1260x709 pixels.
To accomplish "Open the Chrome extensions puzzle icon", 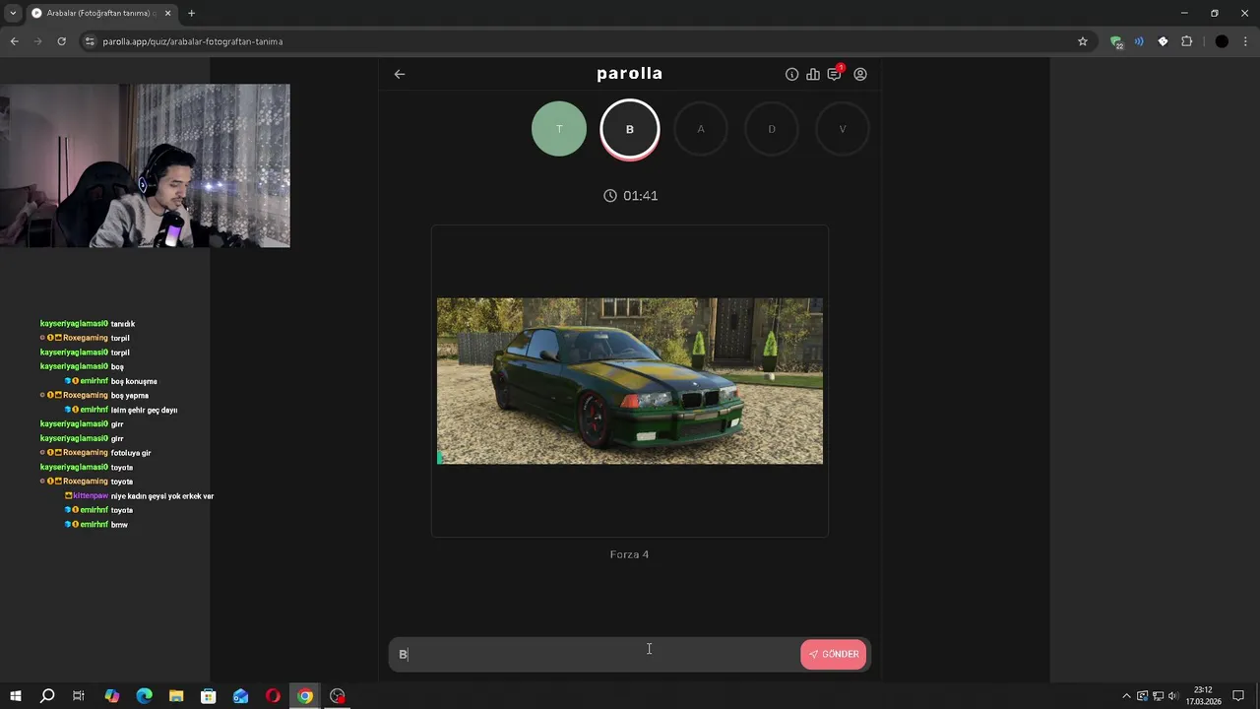I will (1186, 41).
